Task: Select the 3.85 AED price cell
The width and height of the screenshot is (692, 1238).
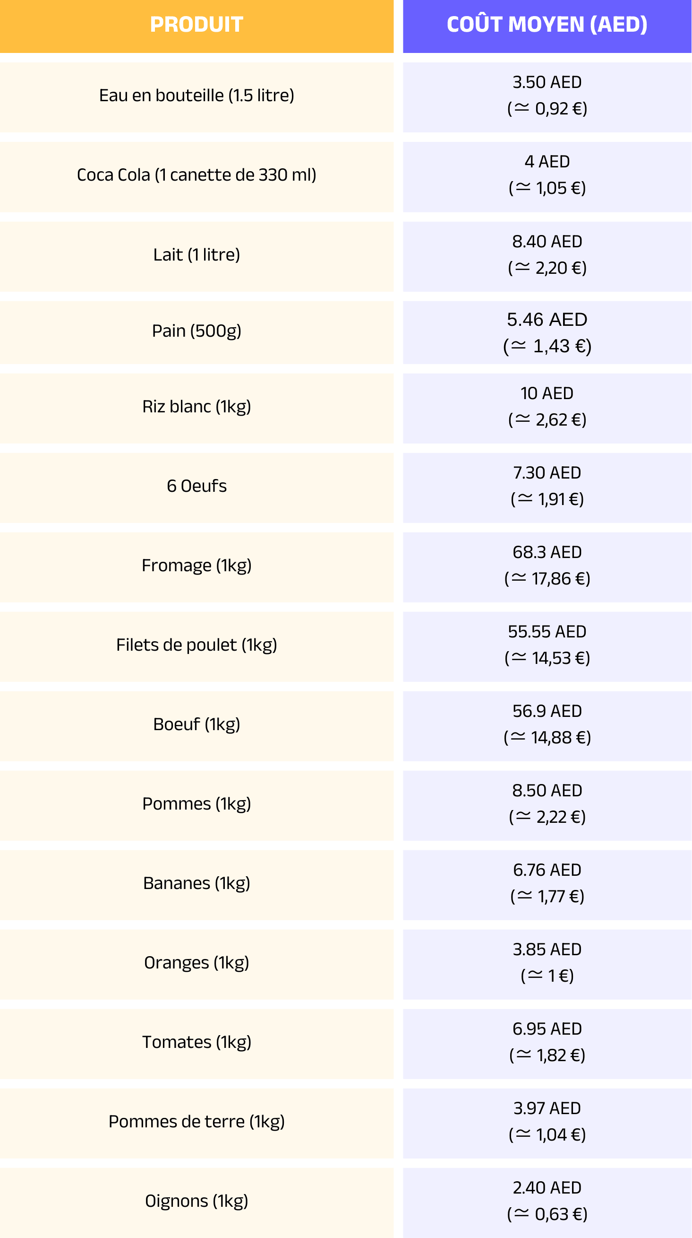Action: tap(547, 963)
